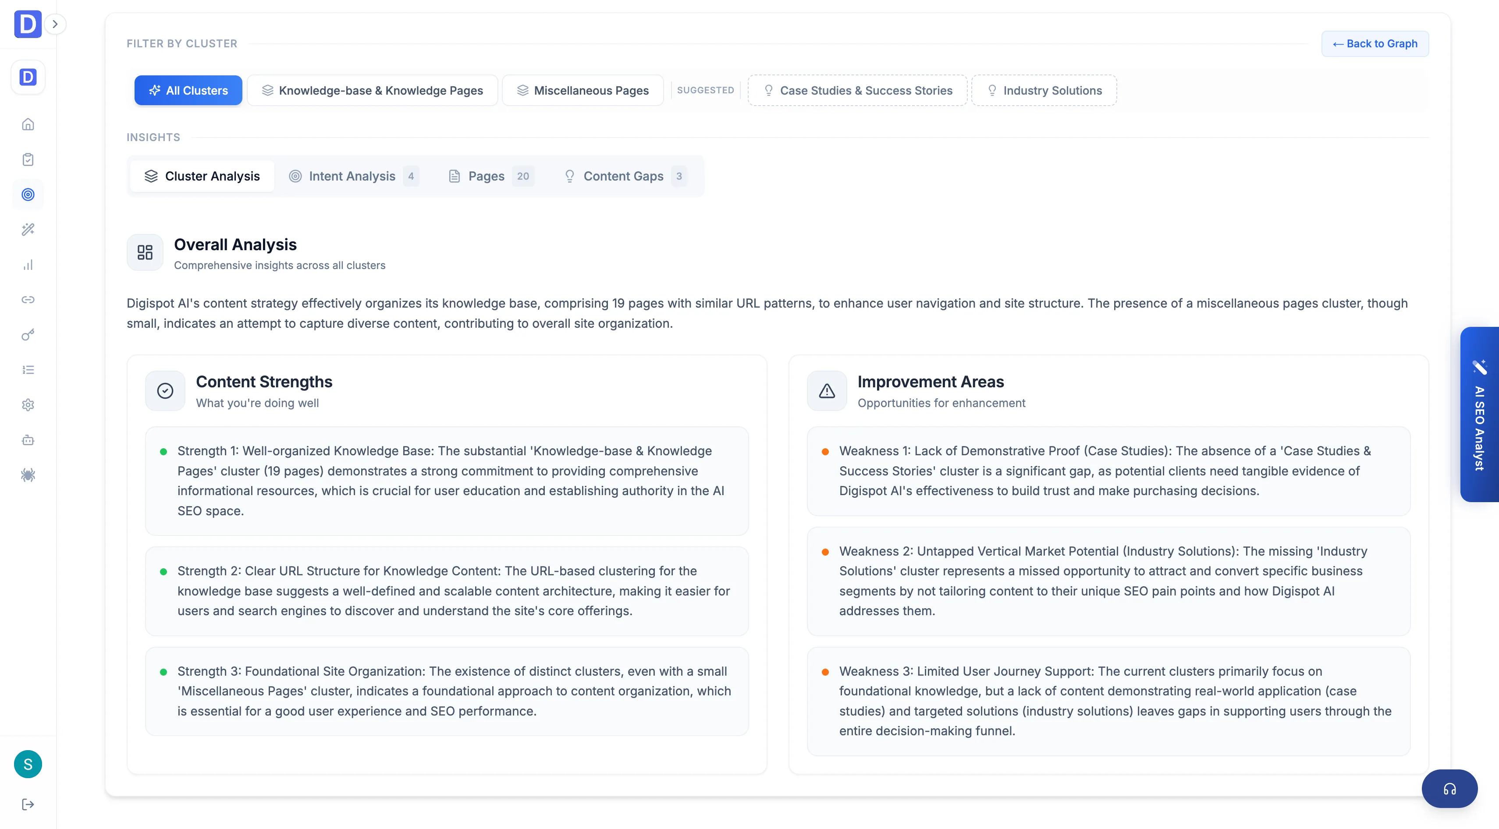Open settings gear in sidebar
Screen dimensions: 1499x829
coord(28,405)
